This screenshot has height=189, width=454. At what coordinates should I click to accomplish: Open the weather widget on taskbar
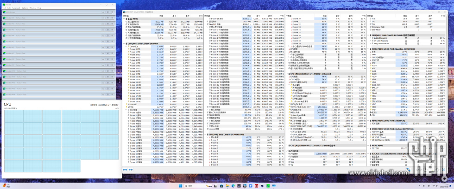6,186
